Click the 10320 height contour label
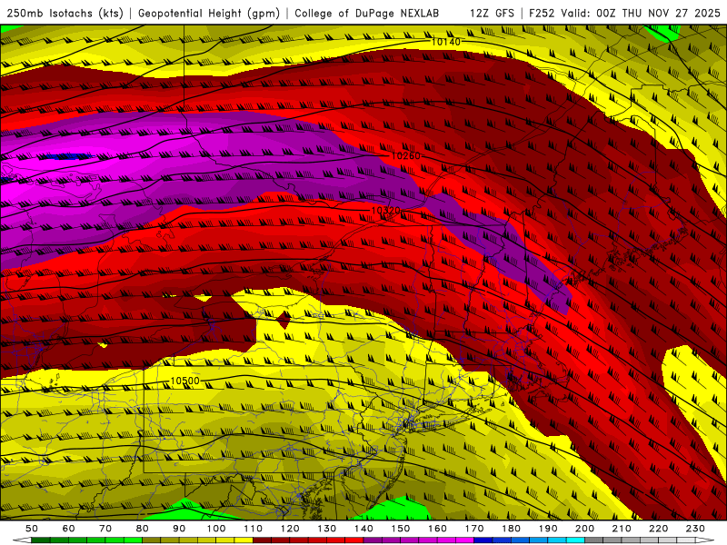The height and width of the screenshot is (545, 727). pos(385,211)
